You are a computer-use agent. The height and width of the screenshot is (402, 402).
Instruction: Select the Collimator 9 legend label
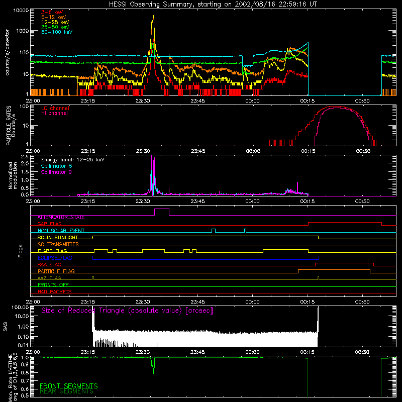coord(56,172)
